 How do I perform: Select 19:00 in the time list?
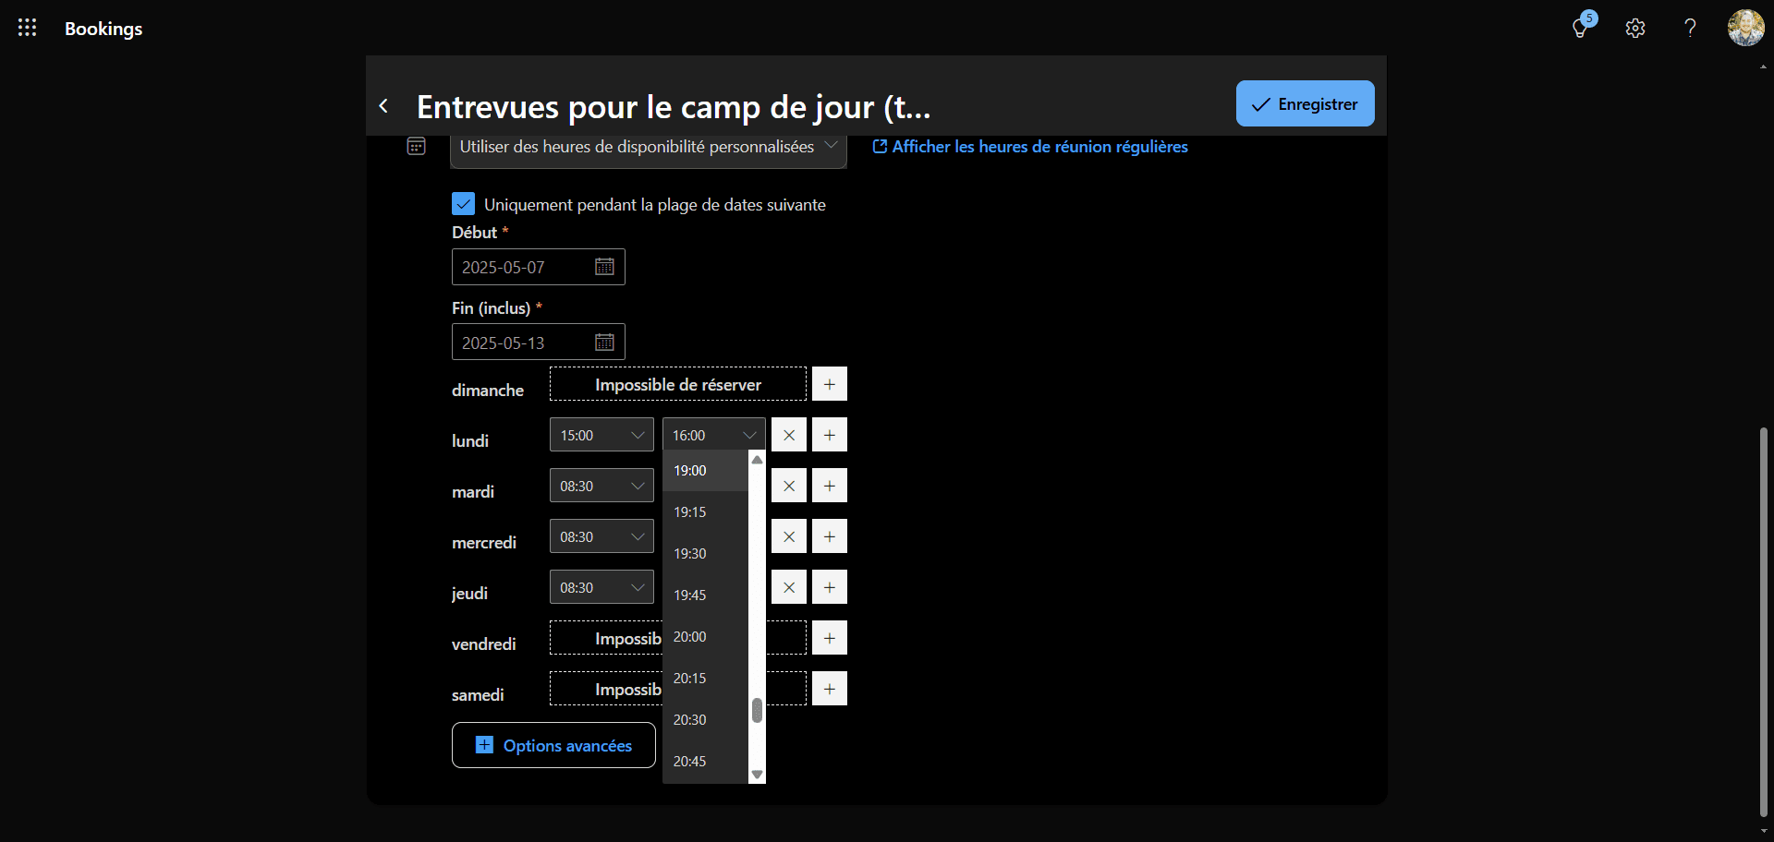pos(705,471)
